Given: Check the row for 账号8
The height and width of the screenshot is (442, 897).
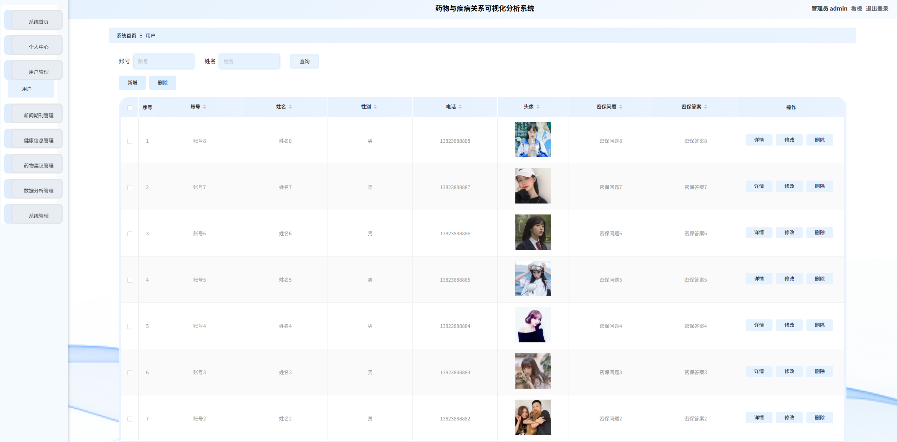Looking at the screenshot, I should tap(130, 141).
